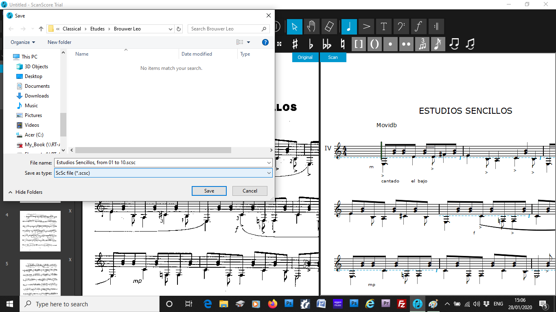
Task: Activate the eraser tool
Action: coord(329,26)
